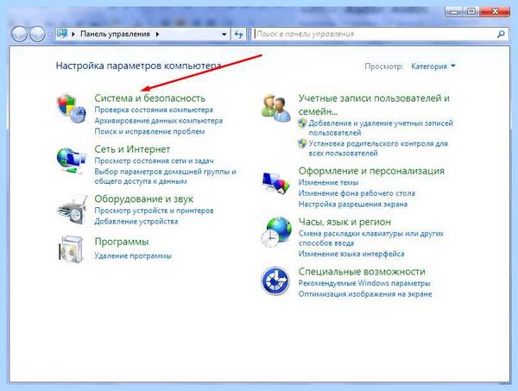518x391 pixels.
Task: Open Установка родительского контроля link
Action: tap(378, 148)
